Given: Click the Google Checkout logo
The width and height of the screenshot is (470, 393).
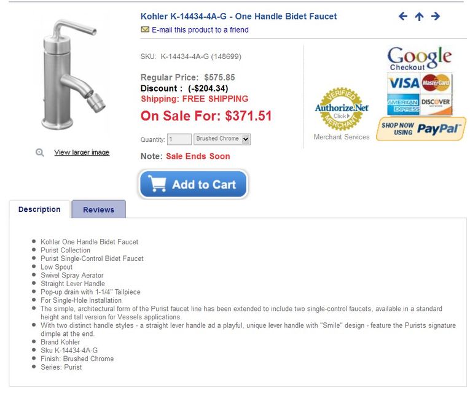Looking at the screenshot, I should pos(420,59).
